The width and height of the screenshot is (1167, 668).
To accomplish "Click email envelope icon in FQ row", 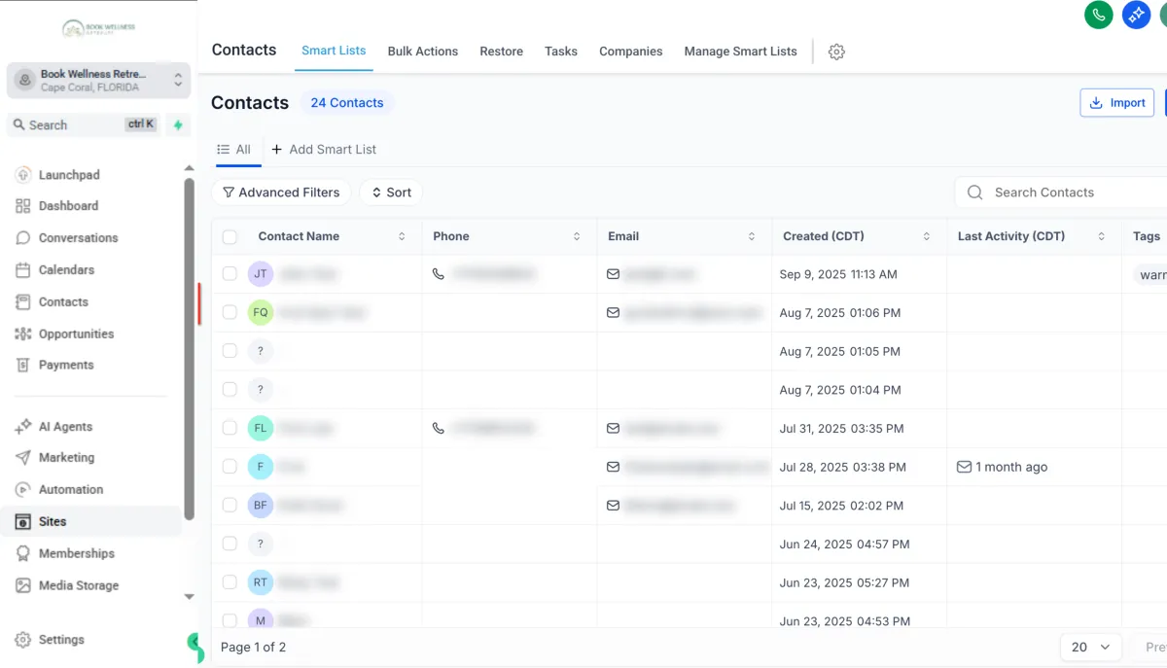I will (x=613, y=313).
